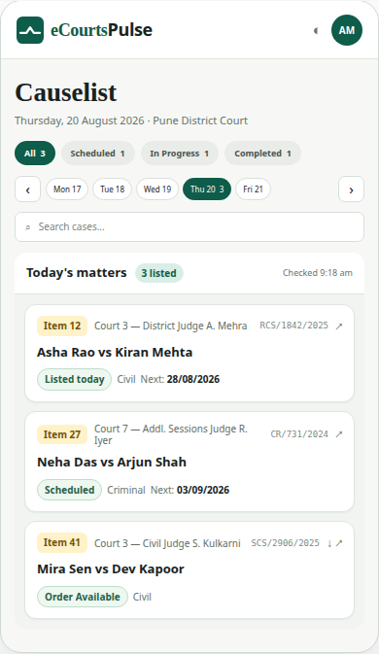Select the All 3 filter chip
Image resolution: width=379 pixels, height=654 pixels.
(x=35, y=154)
